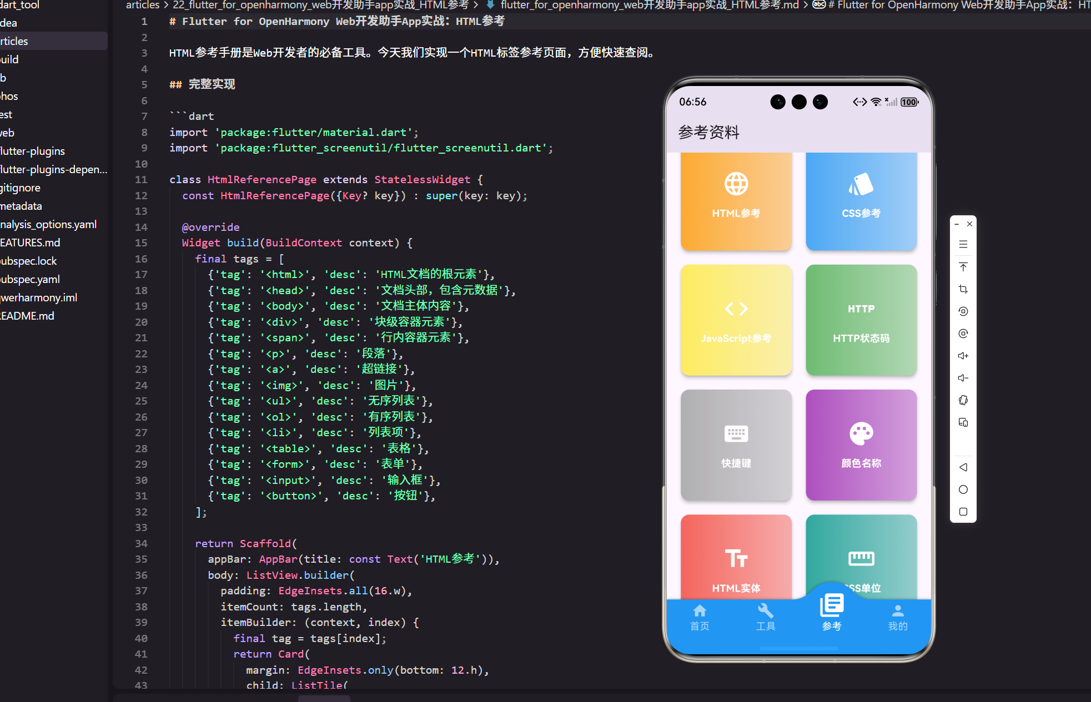Viewport: 1091px width, 702px height.
Task: Open the HTTP状态码 tile
Action: [861, 320]
